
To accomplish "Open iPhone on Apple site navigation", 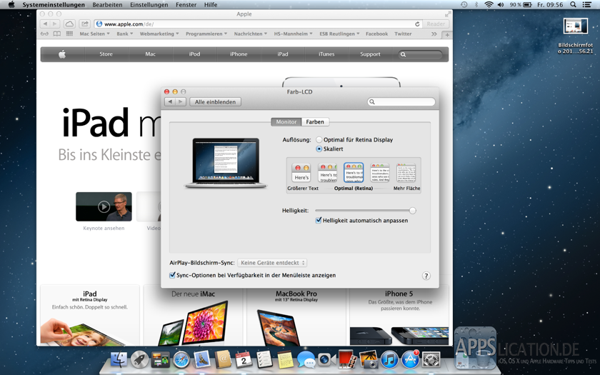I will coord(239,54).
